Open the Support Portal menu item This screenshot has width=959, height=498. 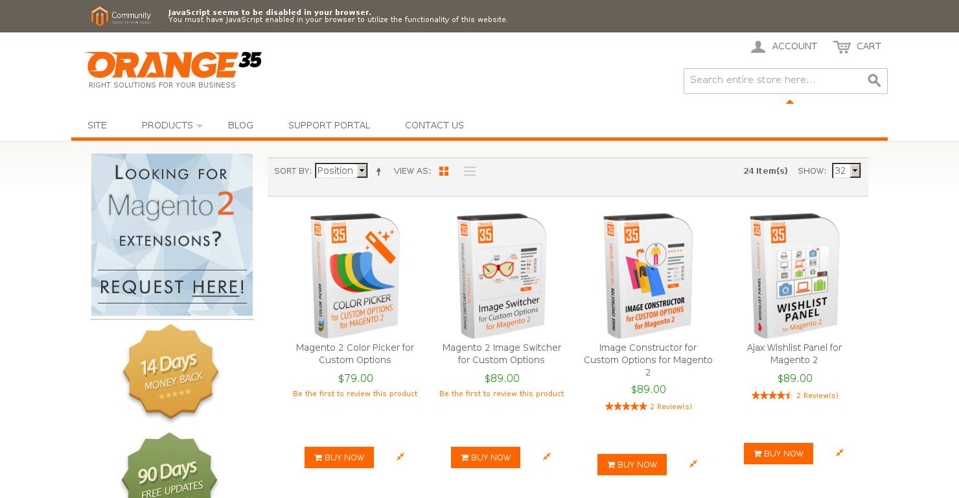click(329, 125)
